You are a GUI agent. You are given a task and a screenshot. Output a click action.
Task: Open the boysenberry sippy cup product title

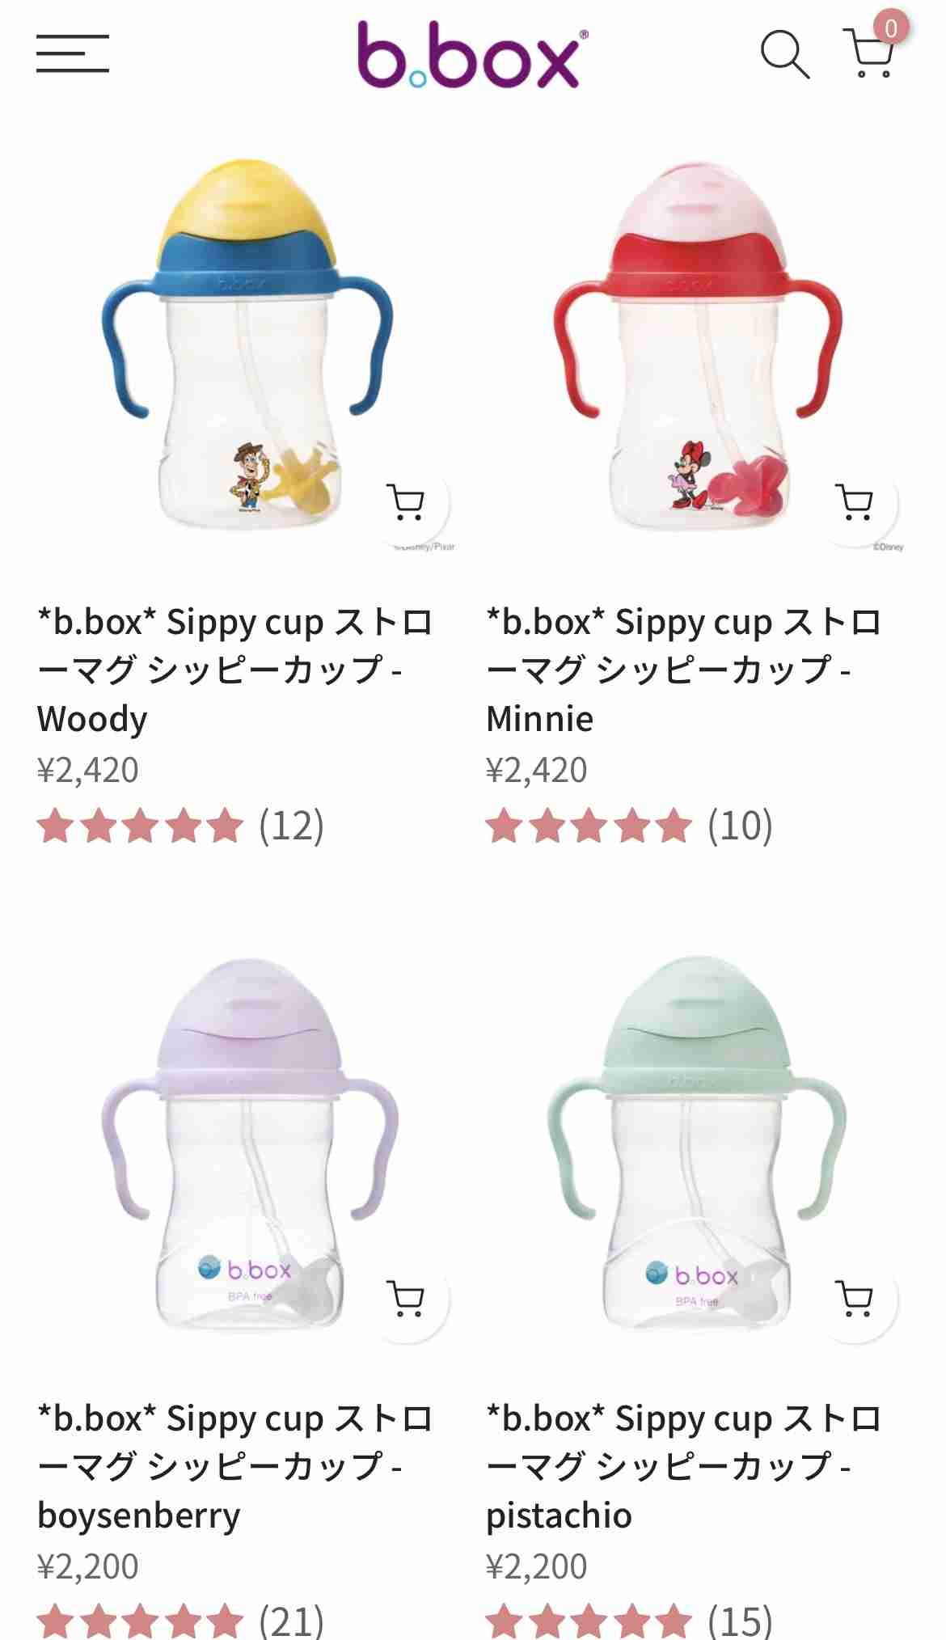(235, 1467)
